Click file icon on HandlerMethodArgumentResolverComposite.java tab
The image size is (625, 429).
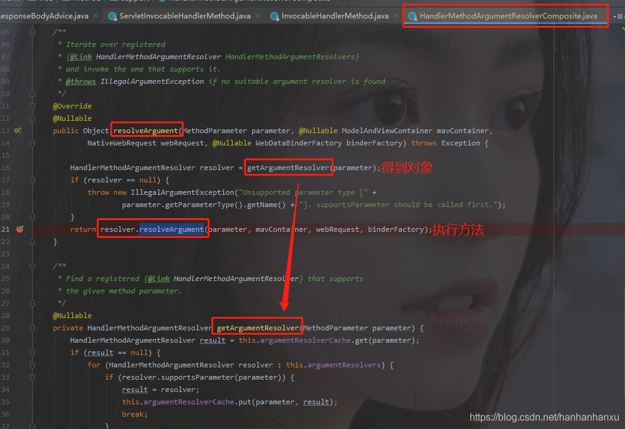[x=411, y=16]
